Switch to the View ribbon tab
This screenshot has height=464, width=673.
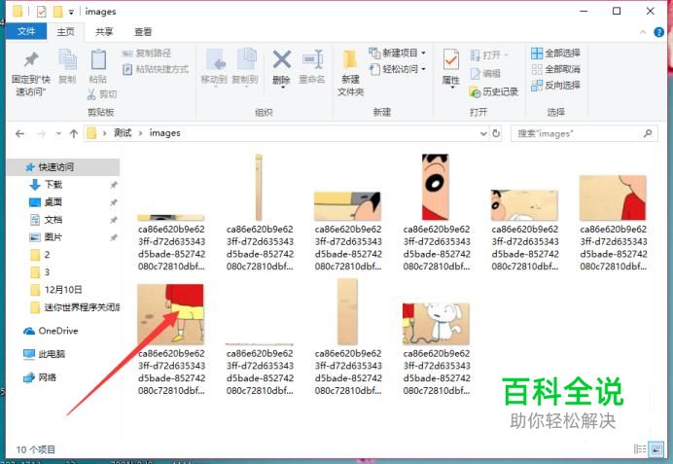[x=143, y=32]
